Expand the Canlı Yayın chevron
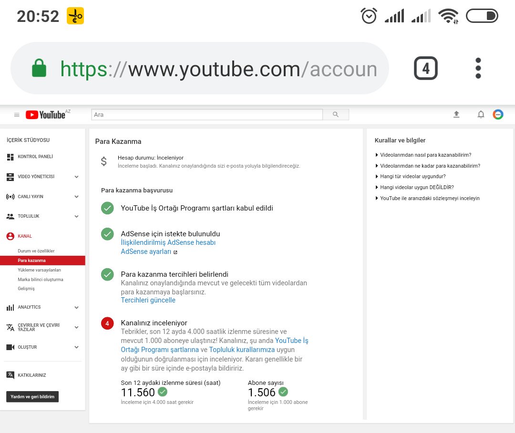 [x=76, y=197]
